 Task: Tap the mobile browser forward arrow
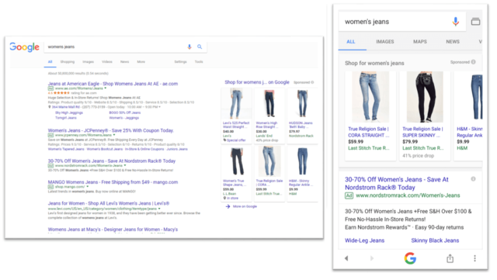[372, 258]
